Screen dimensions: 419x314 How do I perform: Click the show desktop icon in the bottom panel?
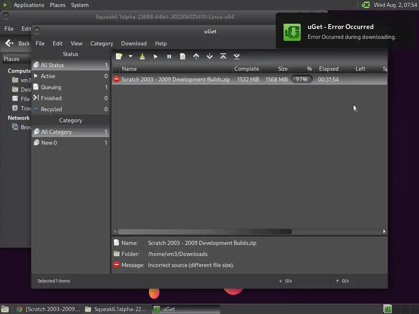coord(5,309)
